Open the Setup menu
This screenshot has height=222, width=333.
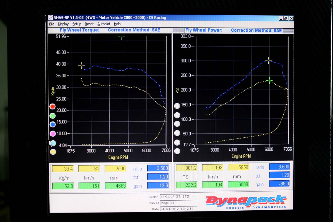click(77, 24)
